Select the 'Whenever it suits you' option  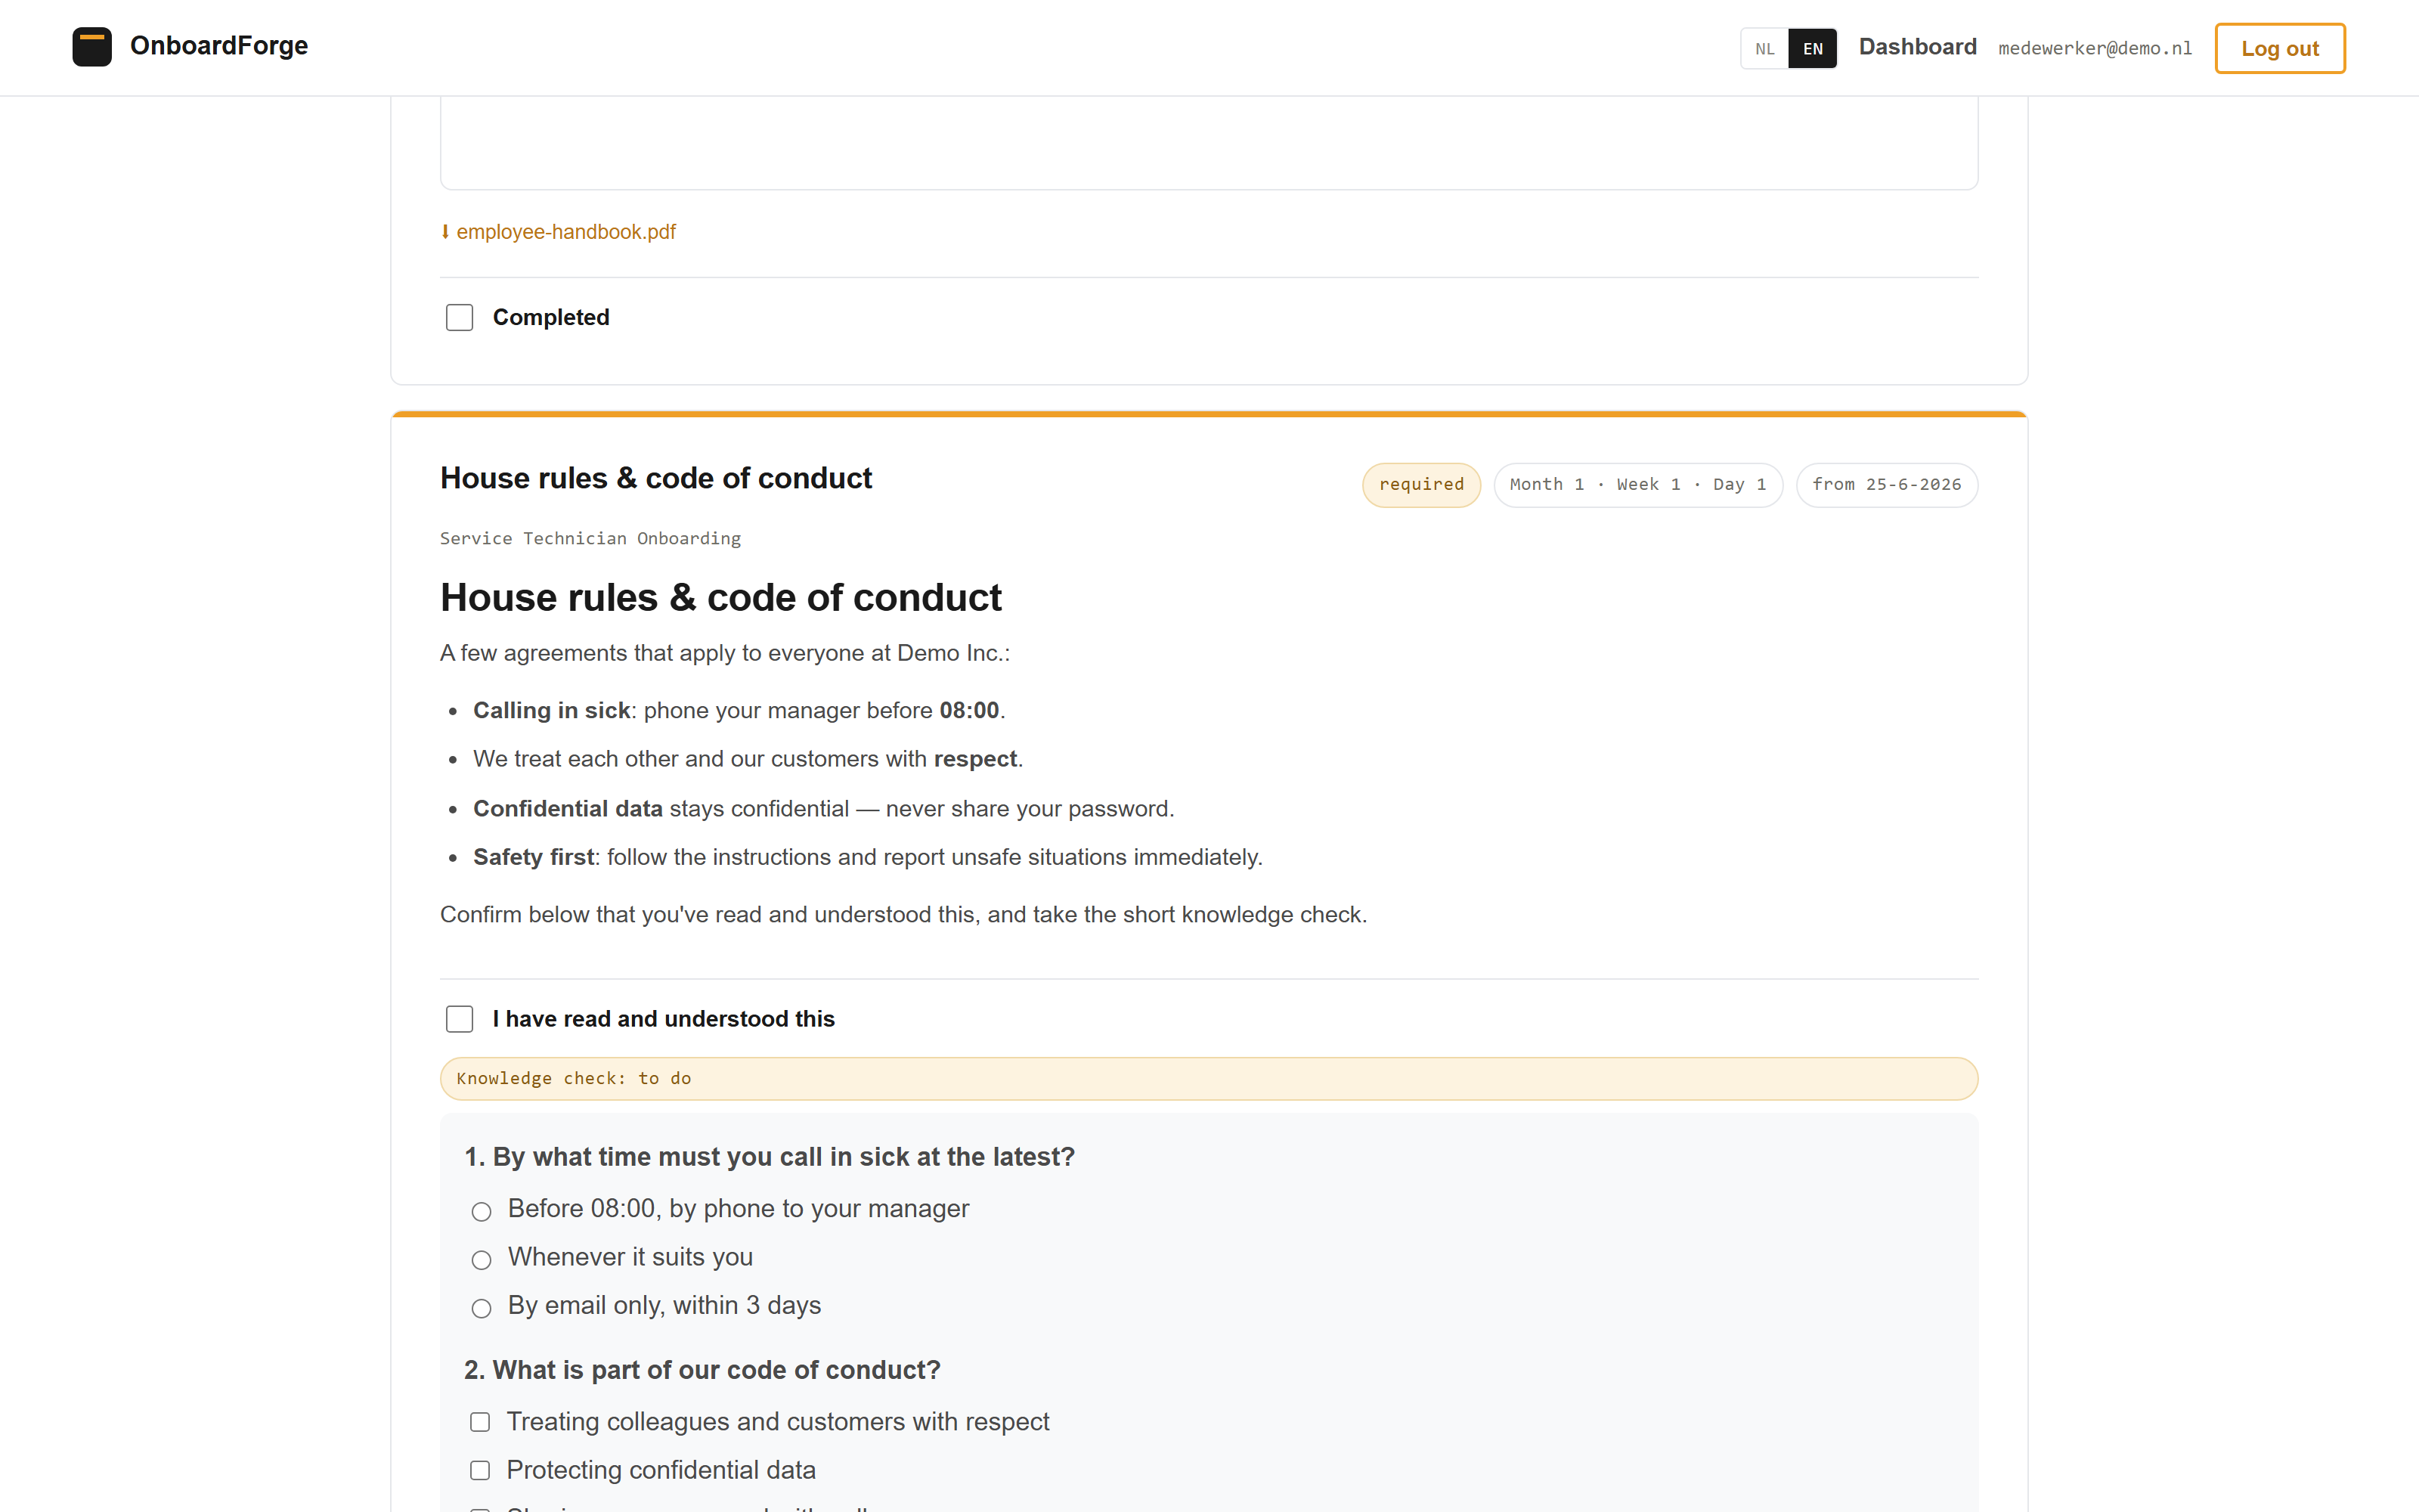click(481, 1259)
